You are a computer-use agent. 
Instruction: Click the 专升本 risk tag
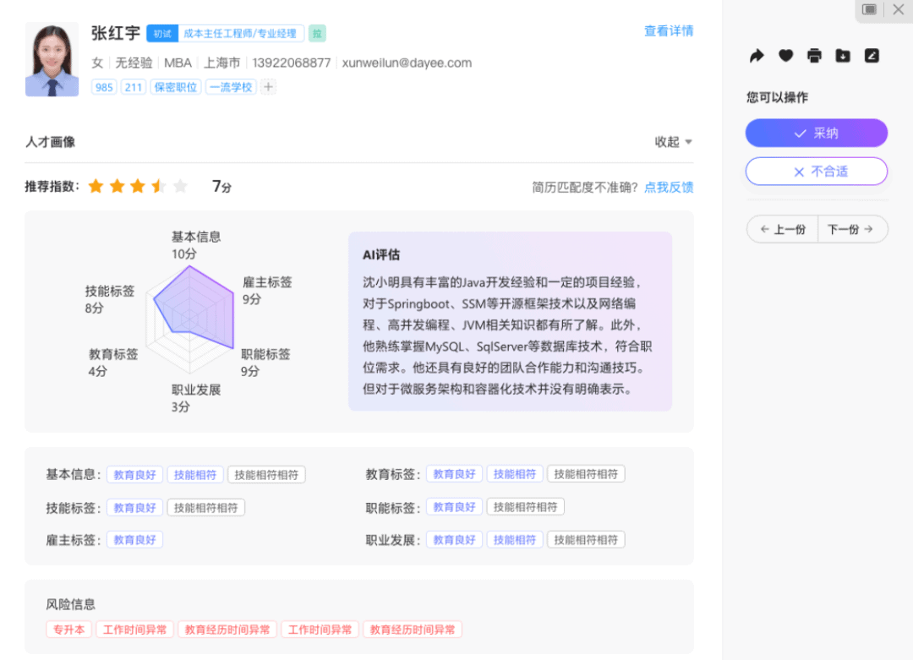click(x=68, y=630)
